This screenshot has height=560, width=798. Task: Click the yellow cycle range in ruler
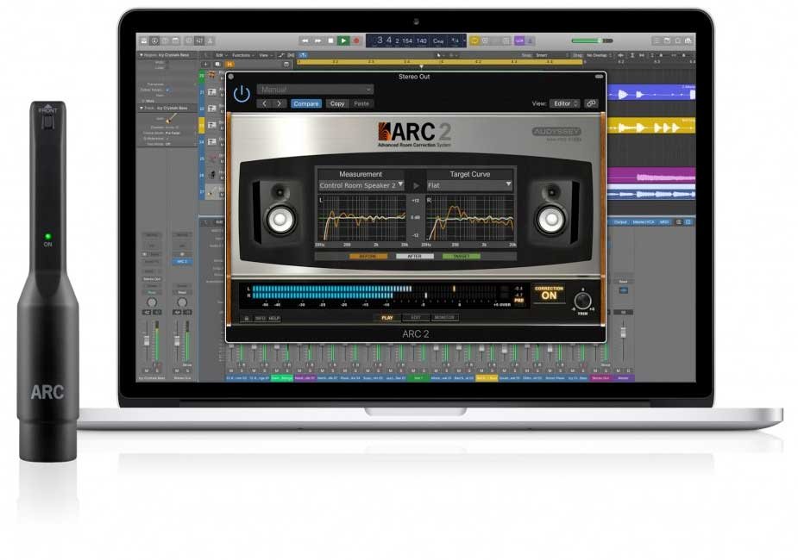[x=440, y=62]
